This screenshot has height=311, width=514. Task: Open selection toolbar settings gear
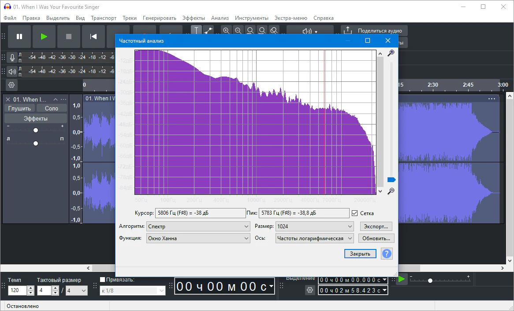(310, 290)
